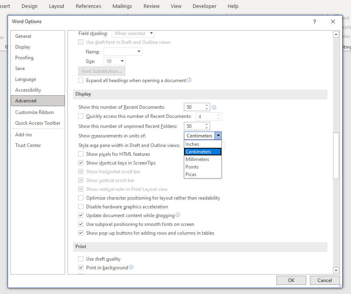Screen dimensions: 351x294
Task: Open the General options category
Action: coord(37,36)
